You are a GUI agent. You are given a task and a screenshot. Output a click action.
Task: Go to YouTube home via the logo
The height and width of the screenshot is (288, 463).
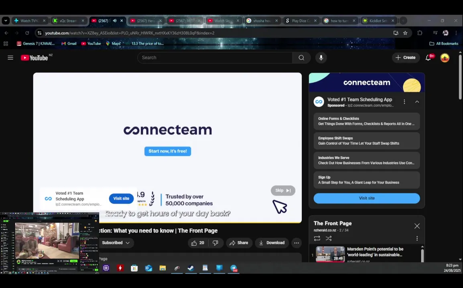[34, 58]
